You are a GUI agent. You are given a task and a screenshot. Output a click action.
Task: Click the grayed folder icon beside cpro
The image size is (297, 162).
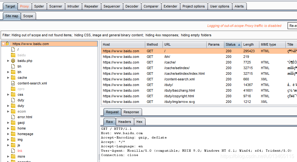click(13, 89)
